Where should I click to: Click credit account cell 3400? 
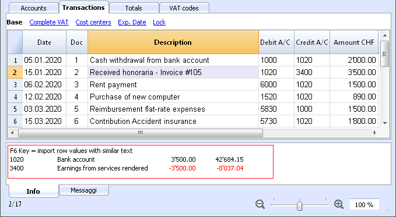click(312, 72)
